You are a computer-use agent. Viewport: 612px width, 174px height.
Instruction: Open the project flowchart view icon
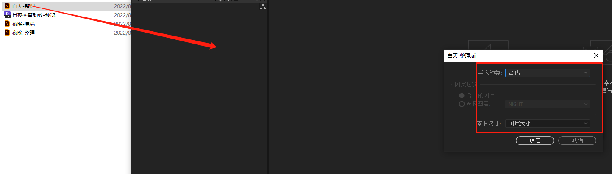pyautogui.click(x=263, y=7)
